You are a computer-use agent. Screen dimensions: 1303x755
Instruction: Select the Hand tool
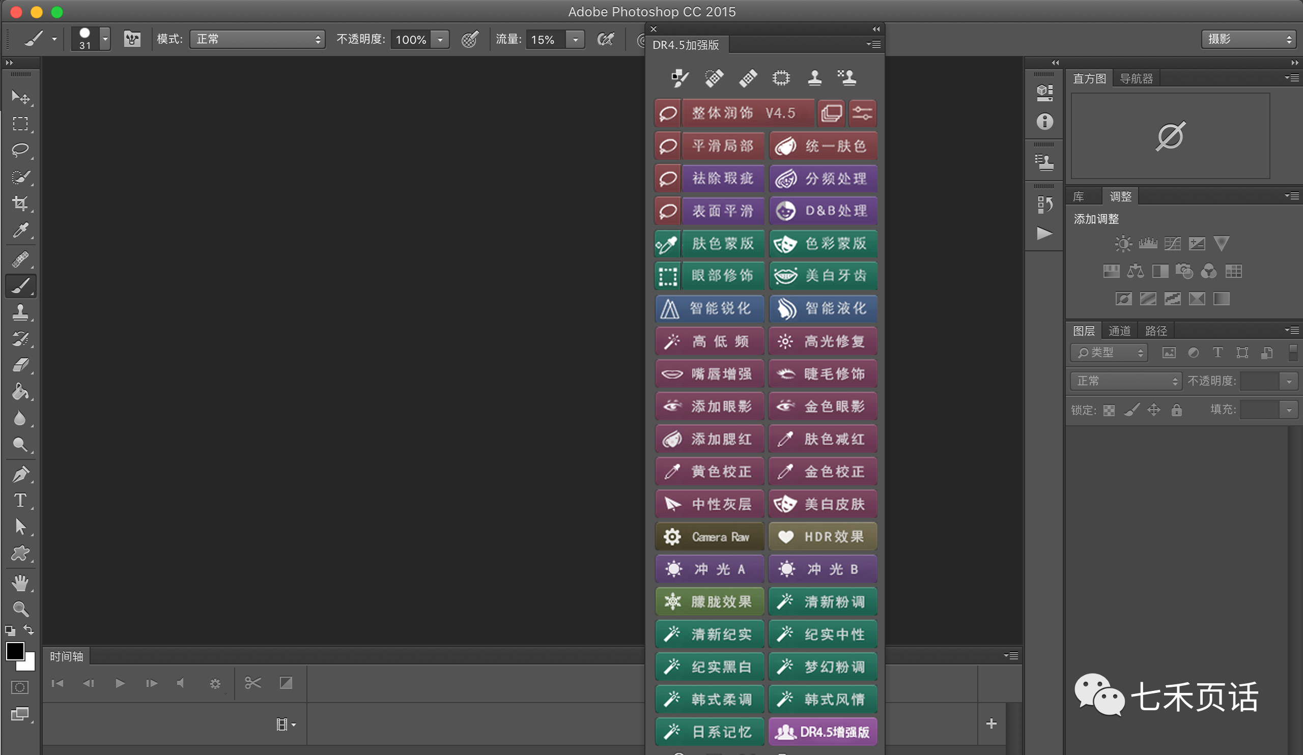click(20, 583)
